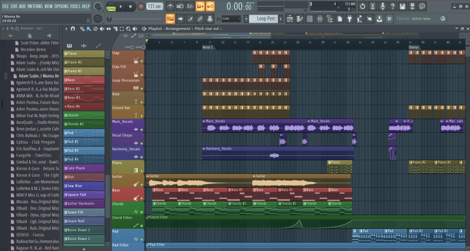Image resolution: width=470 pixels, height=251 pixels.
Task: Toggle the metronome icon
Action: click(x=170, y=6)
